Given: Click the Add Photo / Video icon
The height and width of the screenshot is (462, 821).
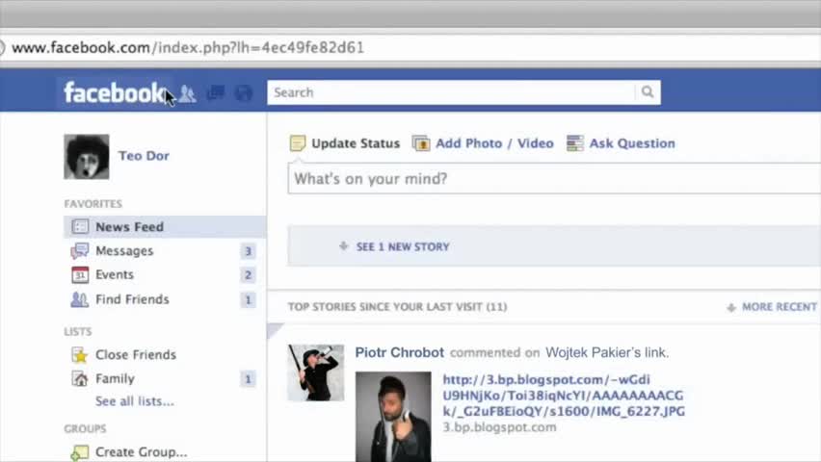Looking at the screenshot, I should [421, 143].
